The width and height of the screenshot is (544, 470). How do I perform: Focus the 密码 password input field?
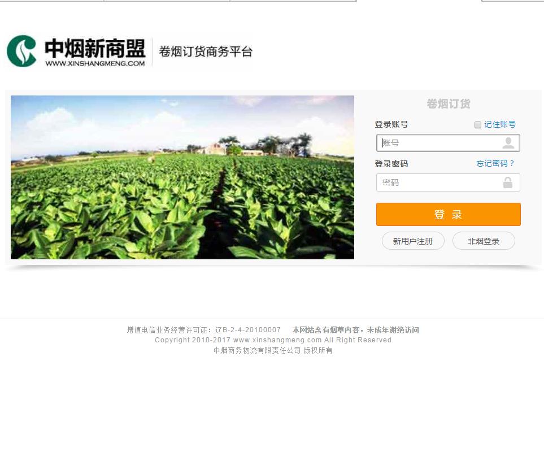coord(448,182)
